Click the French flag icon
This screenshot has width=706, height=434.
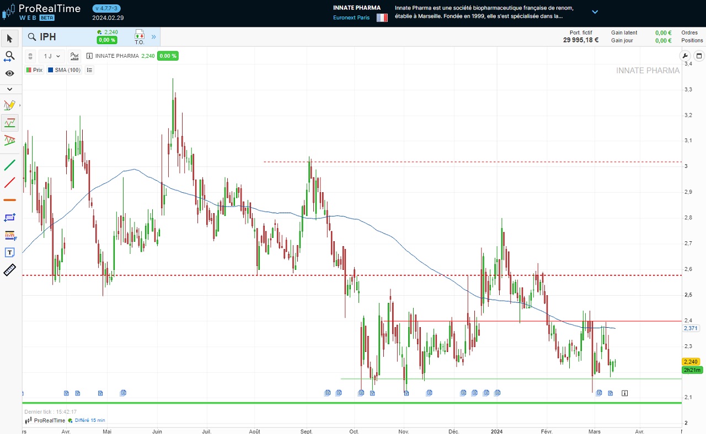click(382, 18)
